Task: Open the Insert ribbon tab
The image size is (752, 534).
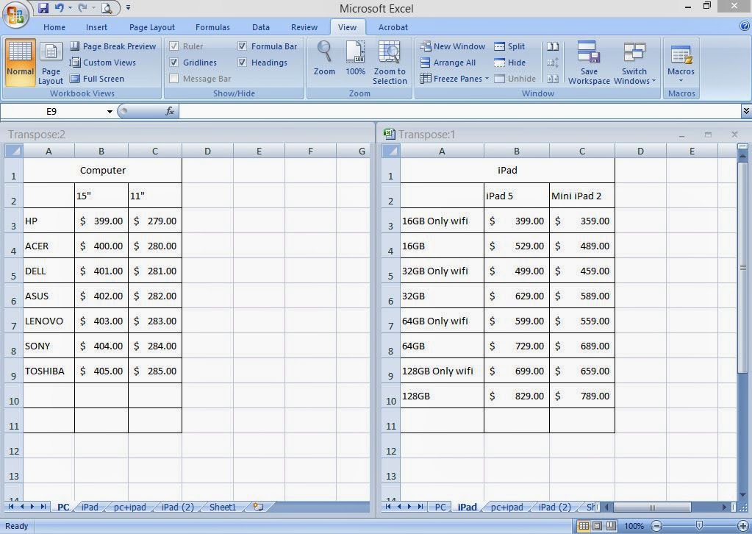Action: tap(96, 27)
